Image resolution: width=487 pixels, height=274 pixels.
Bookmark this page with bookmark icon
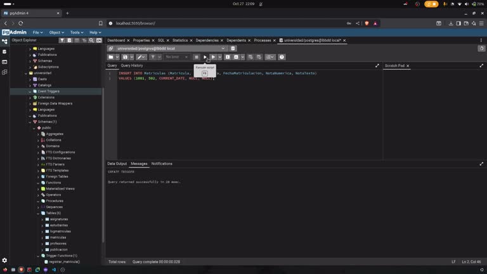coord(101,23)
